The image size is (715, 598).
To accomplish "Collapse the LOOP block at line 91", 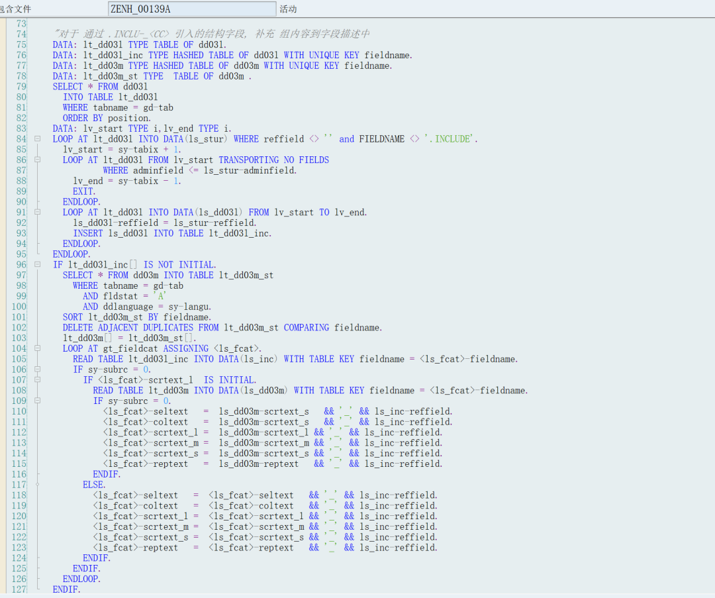I will tap(37, 212).
